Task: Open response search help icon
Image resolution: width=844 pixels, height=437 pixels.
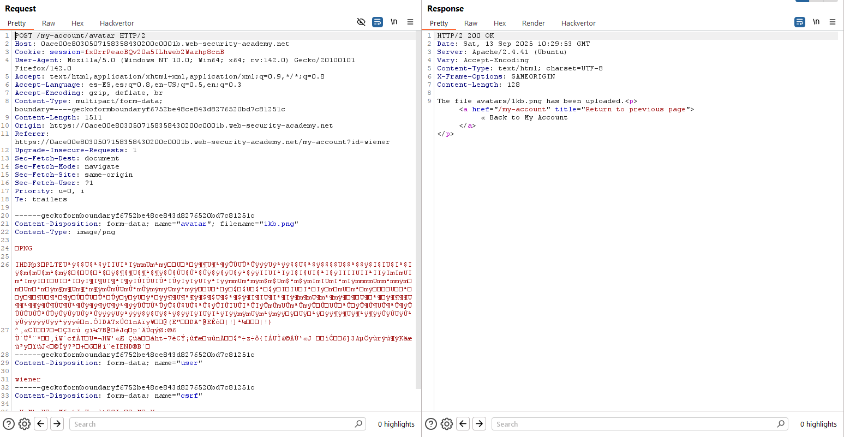Action: [431, 424]
